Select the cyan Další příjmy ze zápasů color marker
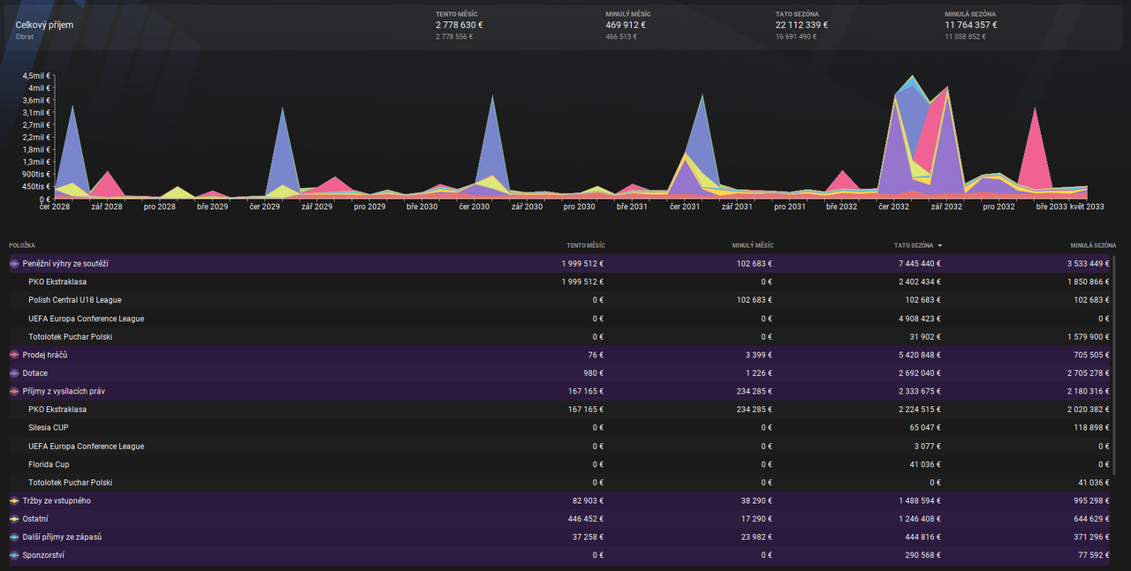Screen dimensions: 1131x571 [x=14, y=537]
